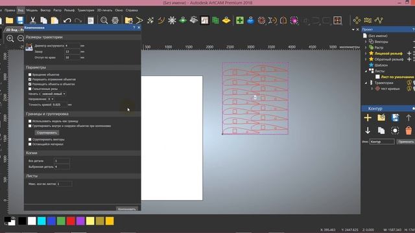The height and width of the screenshot is (233, 415).
Task: Click the green stacked squares icon
Action: click(215, 20)
